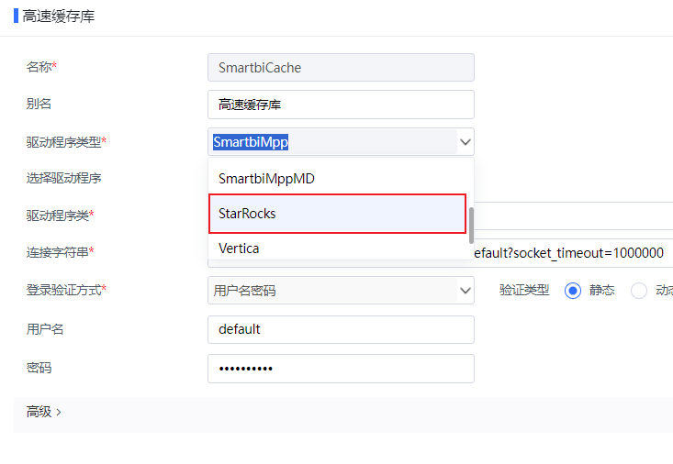Screen dimensions: 673x464
Task: Click the chevron next to 高级
Action: (59, 413)
